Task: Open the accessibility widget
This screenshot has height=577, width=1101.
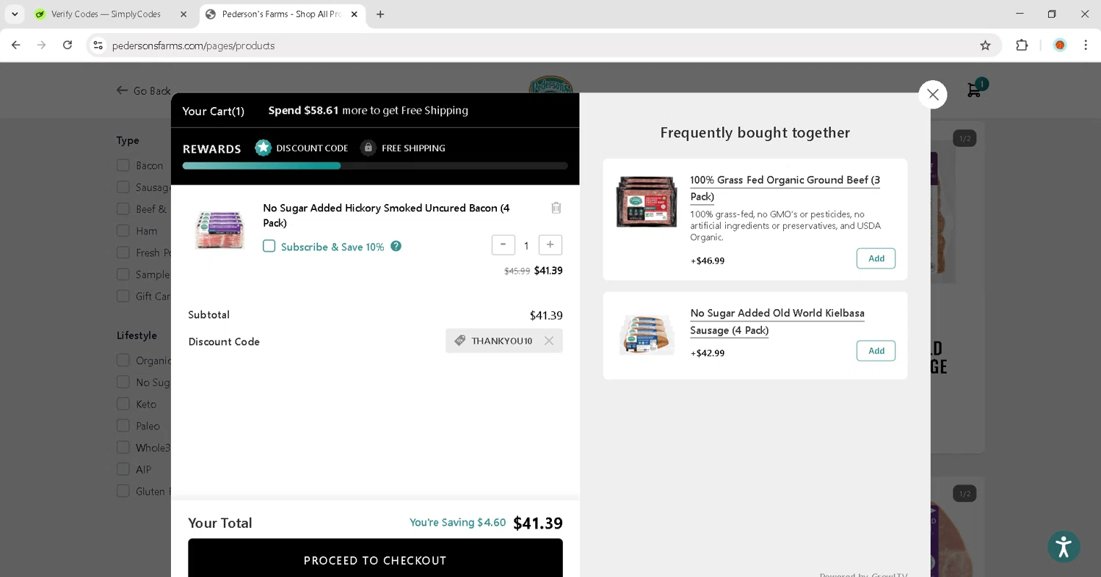Action: (1064, 547)
